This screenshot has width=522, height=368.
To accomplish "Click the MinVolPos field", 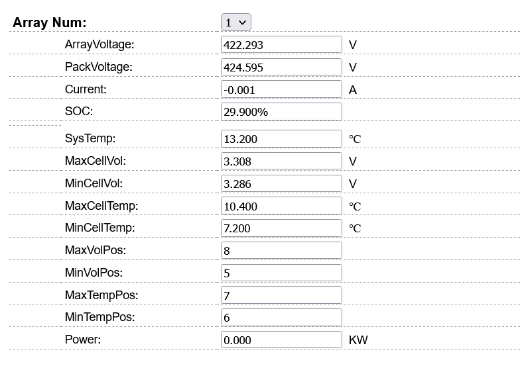I will 281,273.
